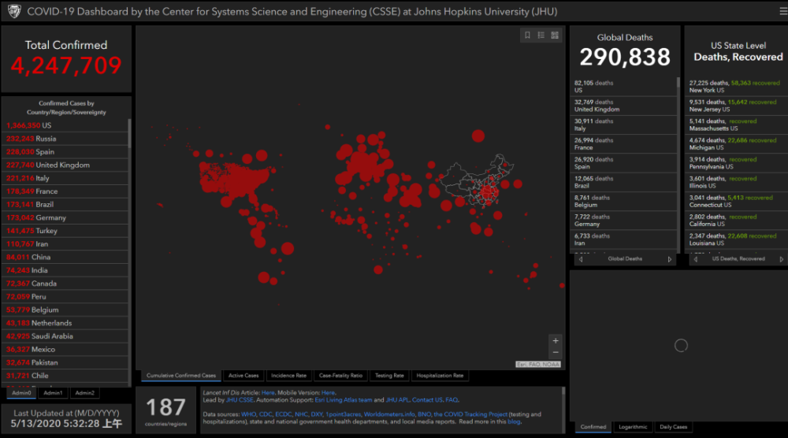Open the Esri Living Atlas team link
Viewport: 788px width, 438px height.
pyautogui.click(x=344, y=400)
